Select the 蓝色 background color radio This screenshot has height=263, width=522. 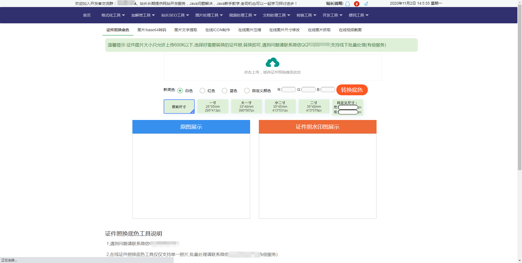(225, 91)
